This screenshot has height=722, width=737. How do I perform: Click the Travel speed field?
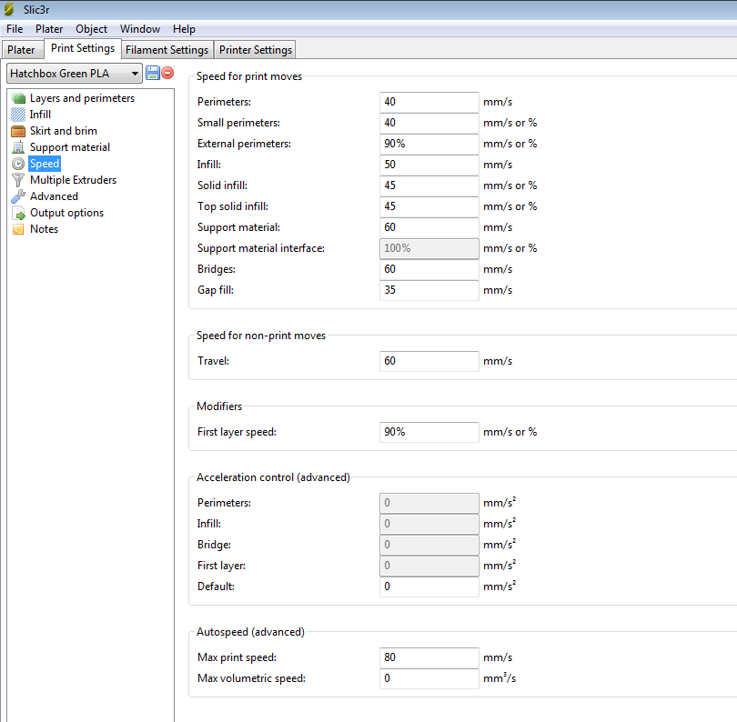point(429,361)
